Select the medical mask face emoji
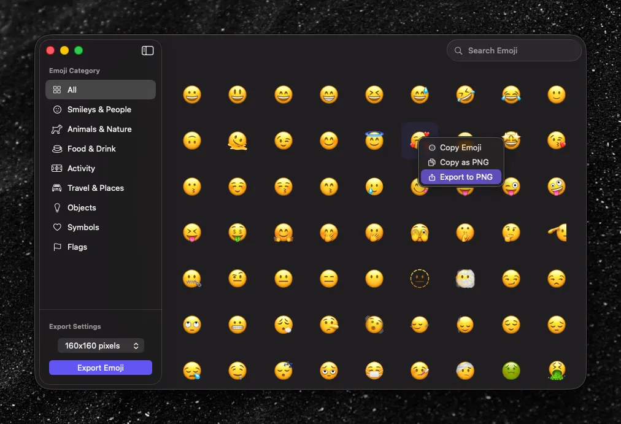The width and height of the screenshot is (621, 424). click(x=374, y=371)
